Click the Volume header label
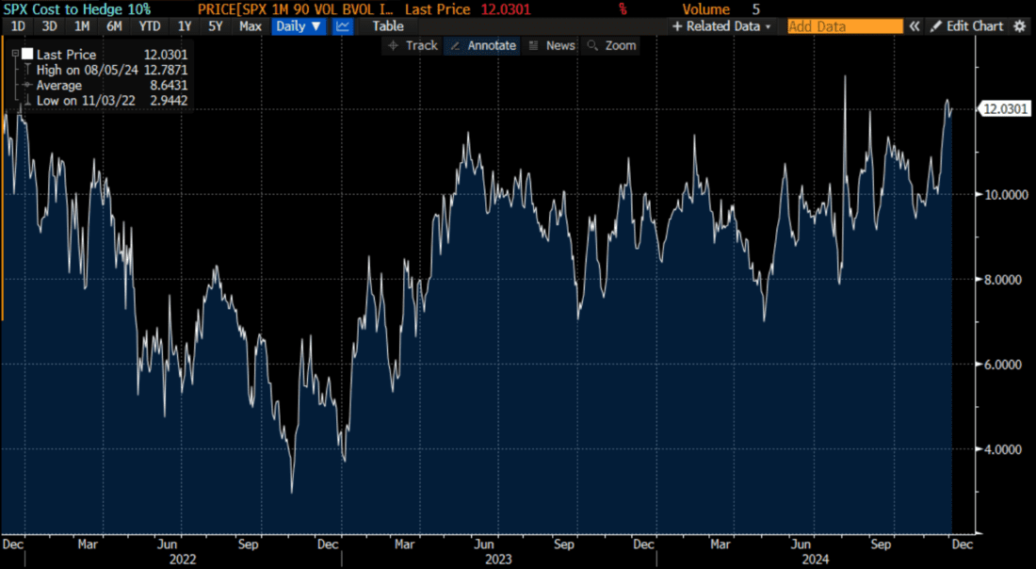Viewport: 1036px width, 569px height. (705, 9)
